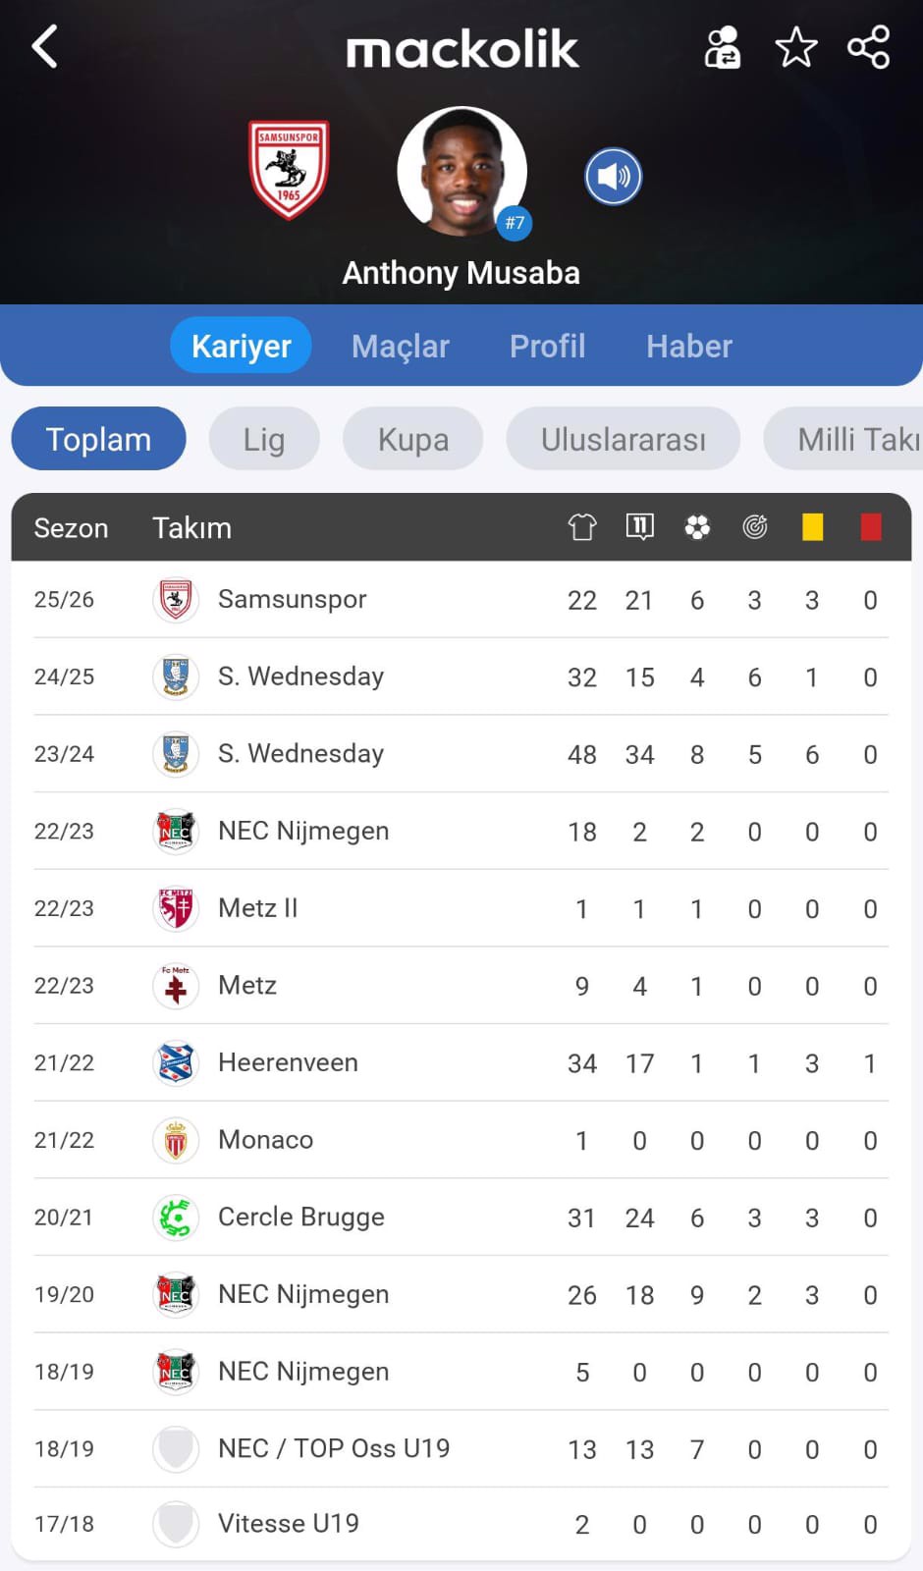Viewport: 923px width, 1571px height.
Task: Switch to the Profil tab
Action: pyautogui.click(x=547, y=346)
